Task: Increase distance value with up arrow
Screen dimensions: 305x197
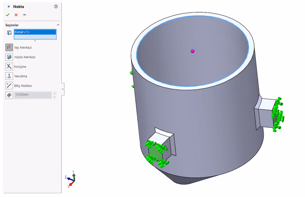Action: pyautogui.click(x=54, y=93)
